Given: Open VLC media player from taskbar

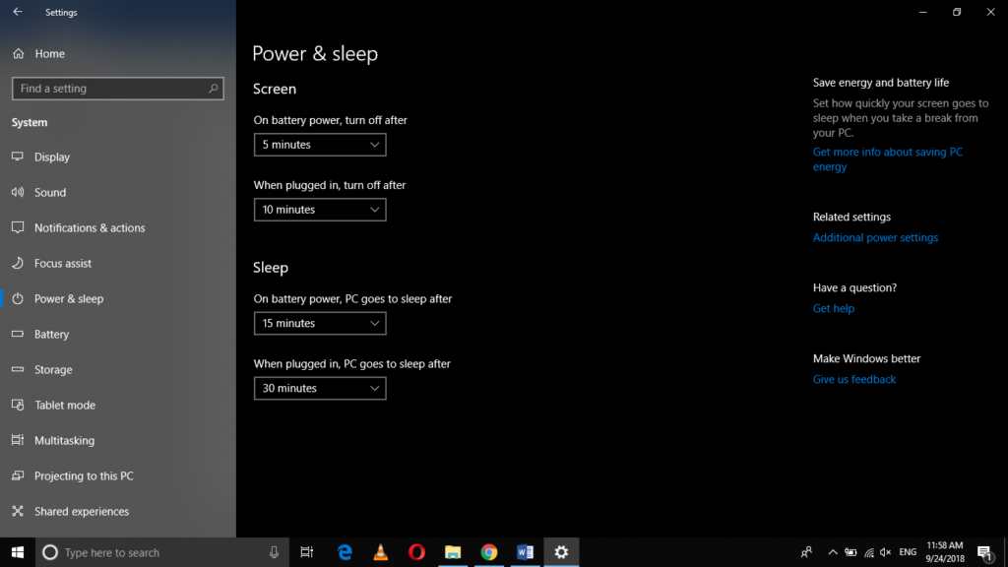Looking at the screenshot, I should (x=380, y=552).
